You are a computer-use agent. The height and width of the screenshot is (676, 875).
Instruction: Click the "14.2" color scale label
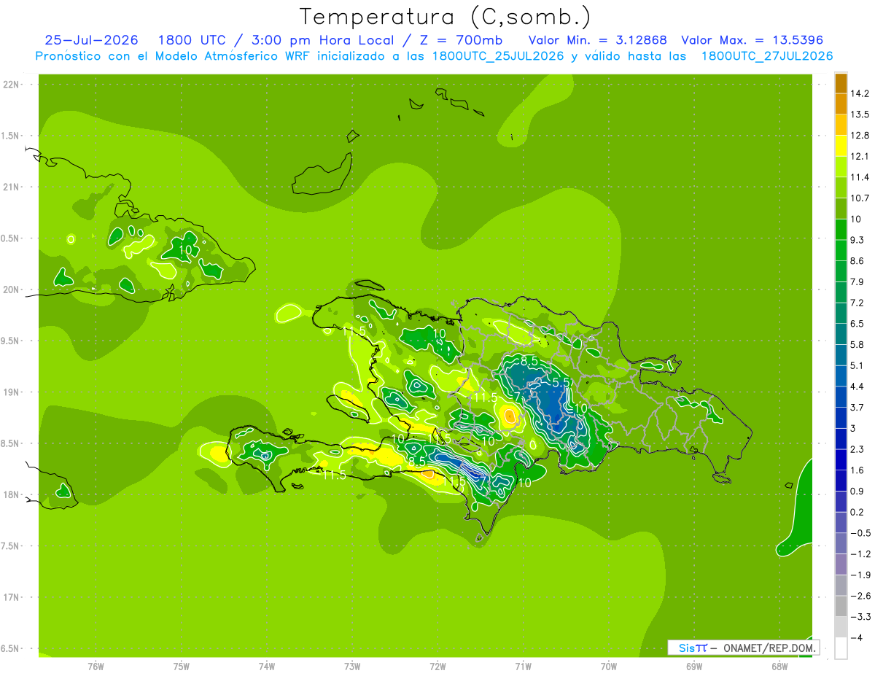tap(860, 93)
